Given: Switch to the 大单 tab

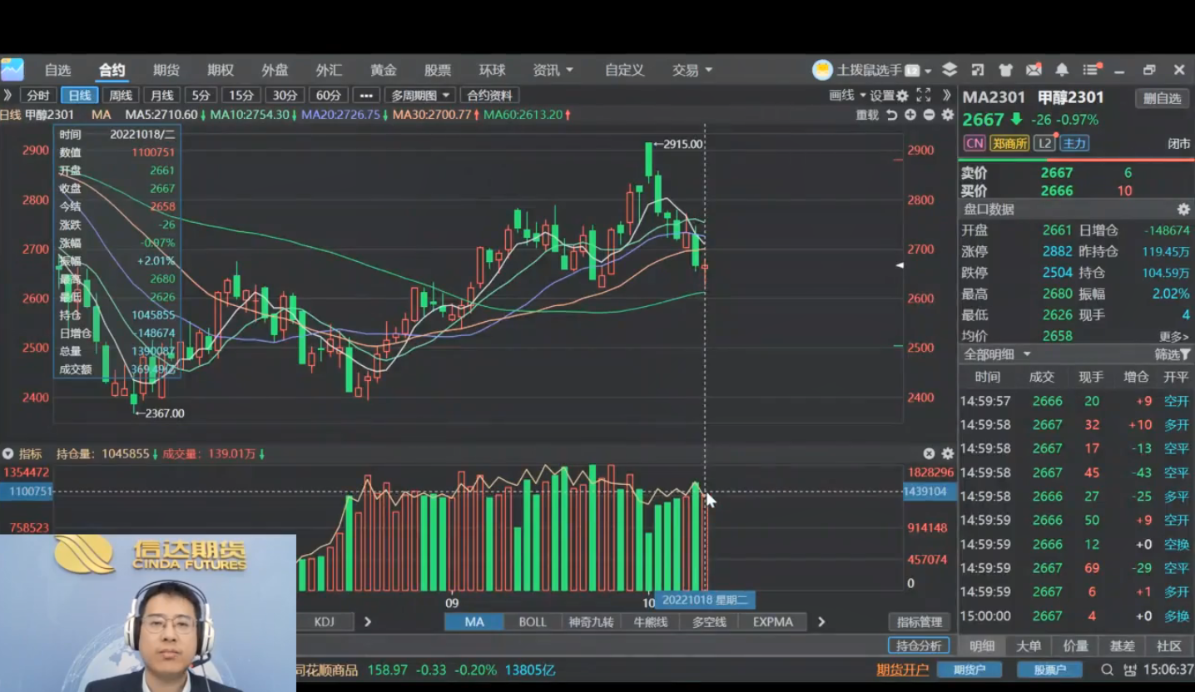Looking at the screenshot, I should click(x=1029, y=646).
